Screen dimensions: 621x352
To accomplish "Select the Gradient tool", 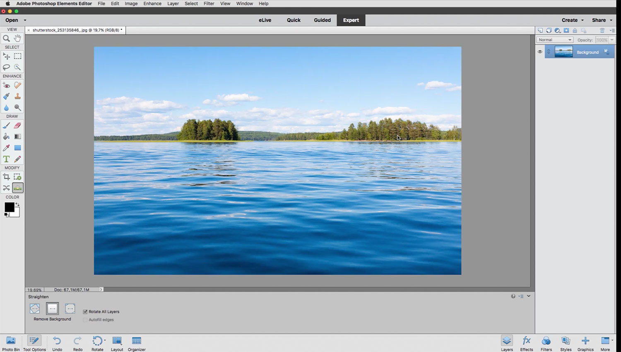I will click(x=17, y=136).
